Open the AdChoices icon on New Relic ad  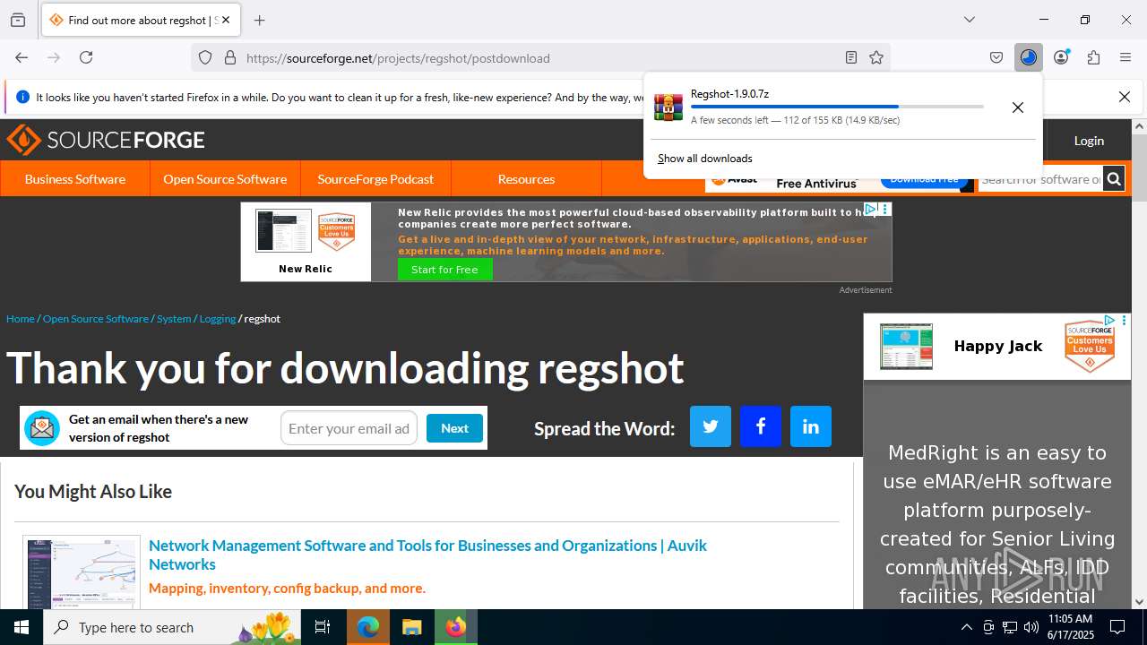tap(870, 209)
